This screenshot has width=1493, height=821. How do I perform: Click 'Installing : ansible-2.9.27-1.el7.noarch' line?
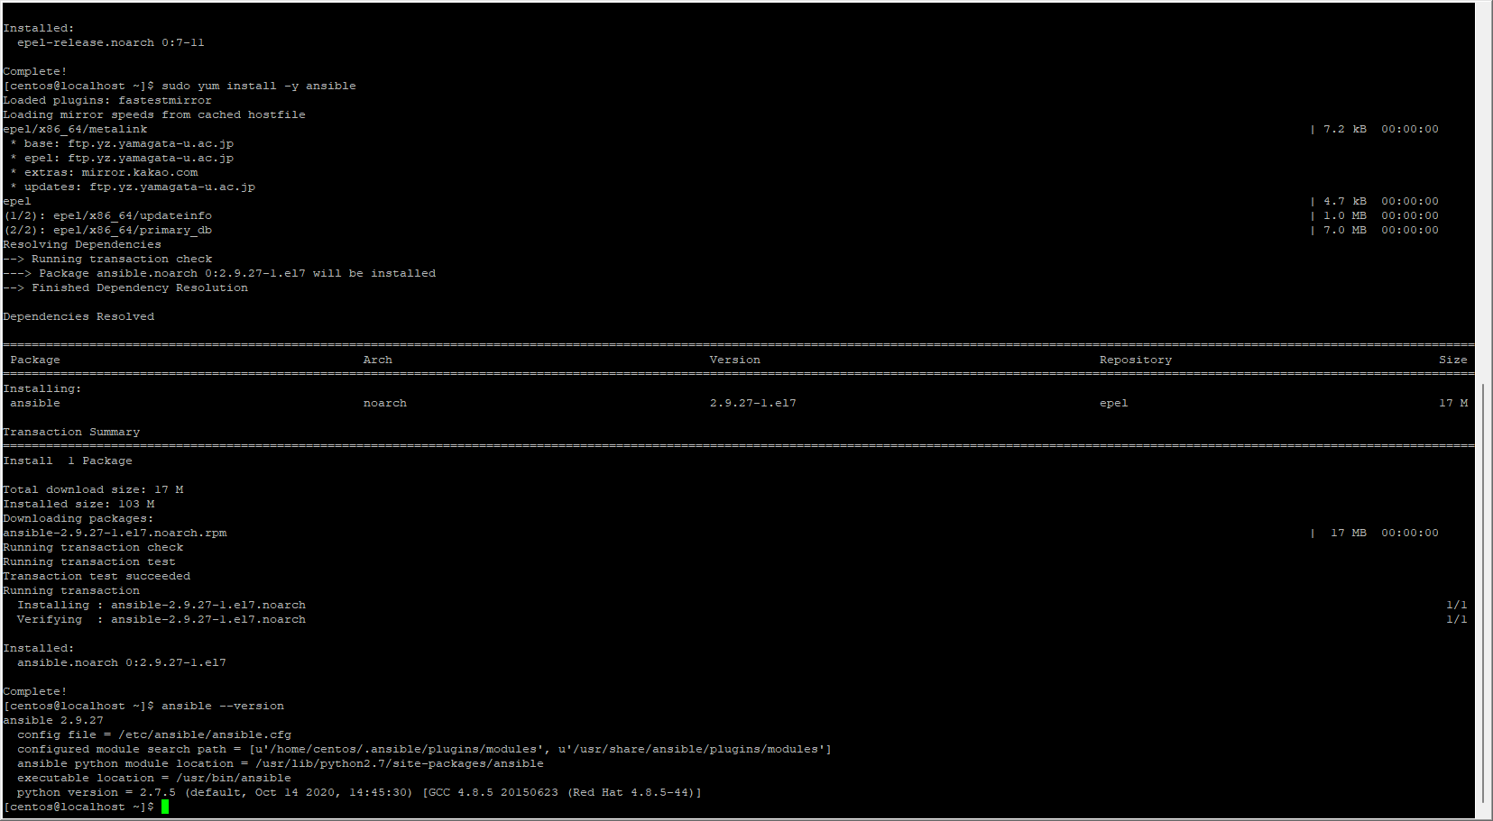[x=161, y=605]
